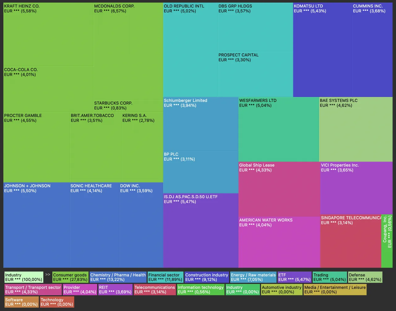Click the VICI Properties Inc. tile
This screenshot has width=396, height=311.
click(x=356, y=188)
